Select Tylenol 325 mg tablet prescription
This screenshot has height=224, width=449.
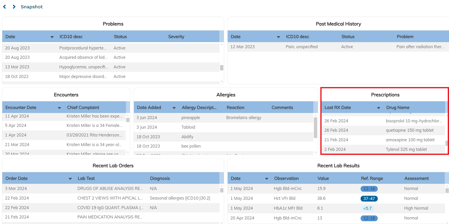click(383, 150)
